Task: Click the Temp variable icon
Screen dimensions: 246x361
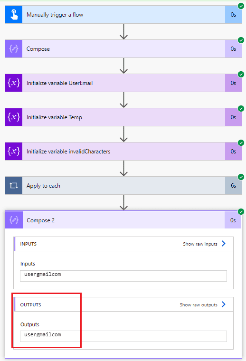Action: (x=14, y=117)
